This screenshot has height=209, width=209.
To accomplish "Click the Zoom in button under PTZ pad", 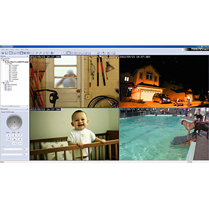I will [x=8, y=135].
